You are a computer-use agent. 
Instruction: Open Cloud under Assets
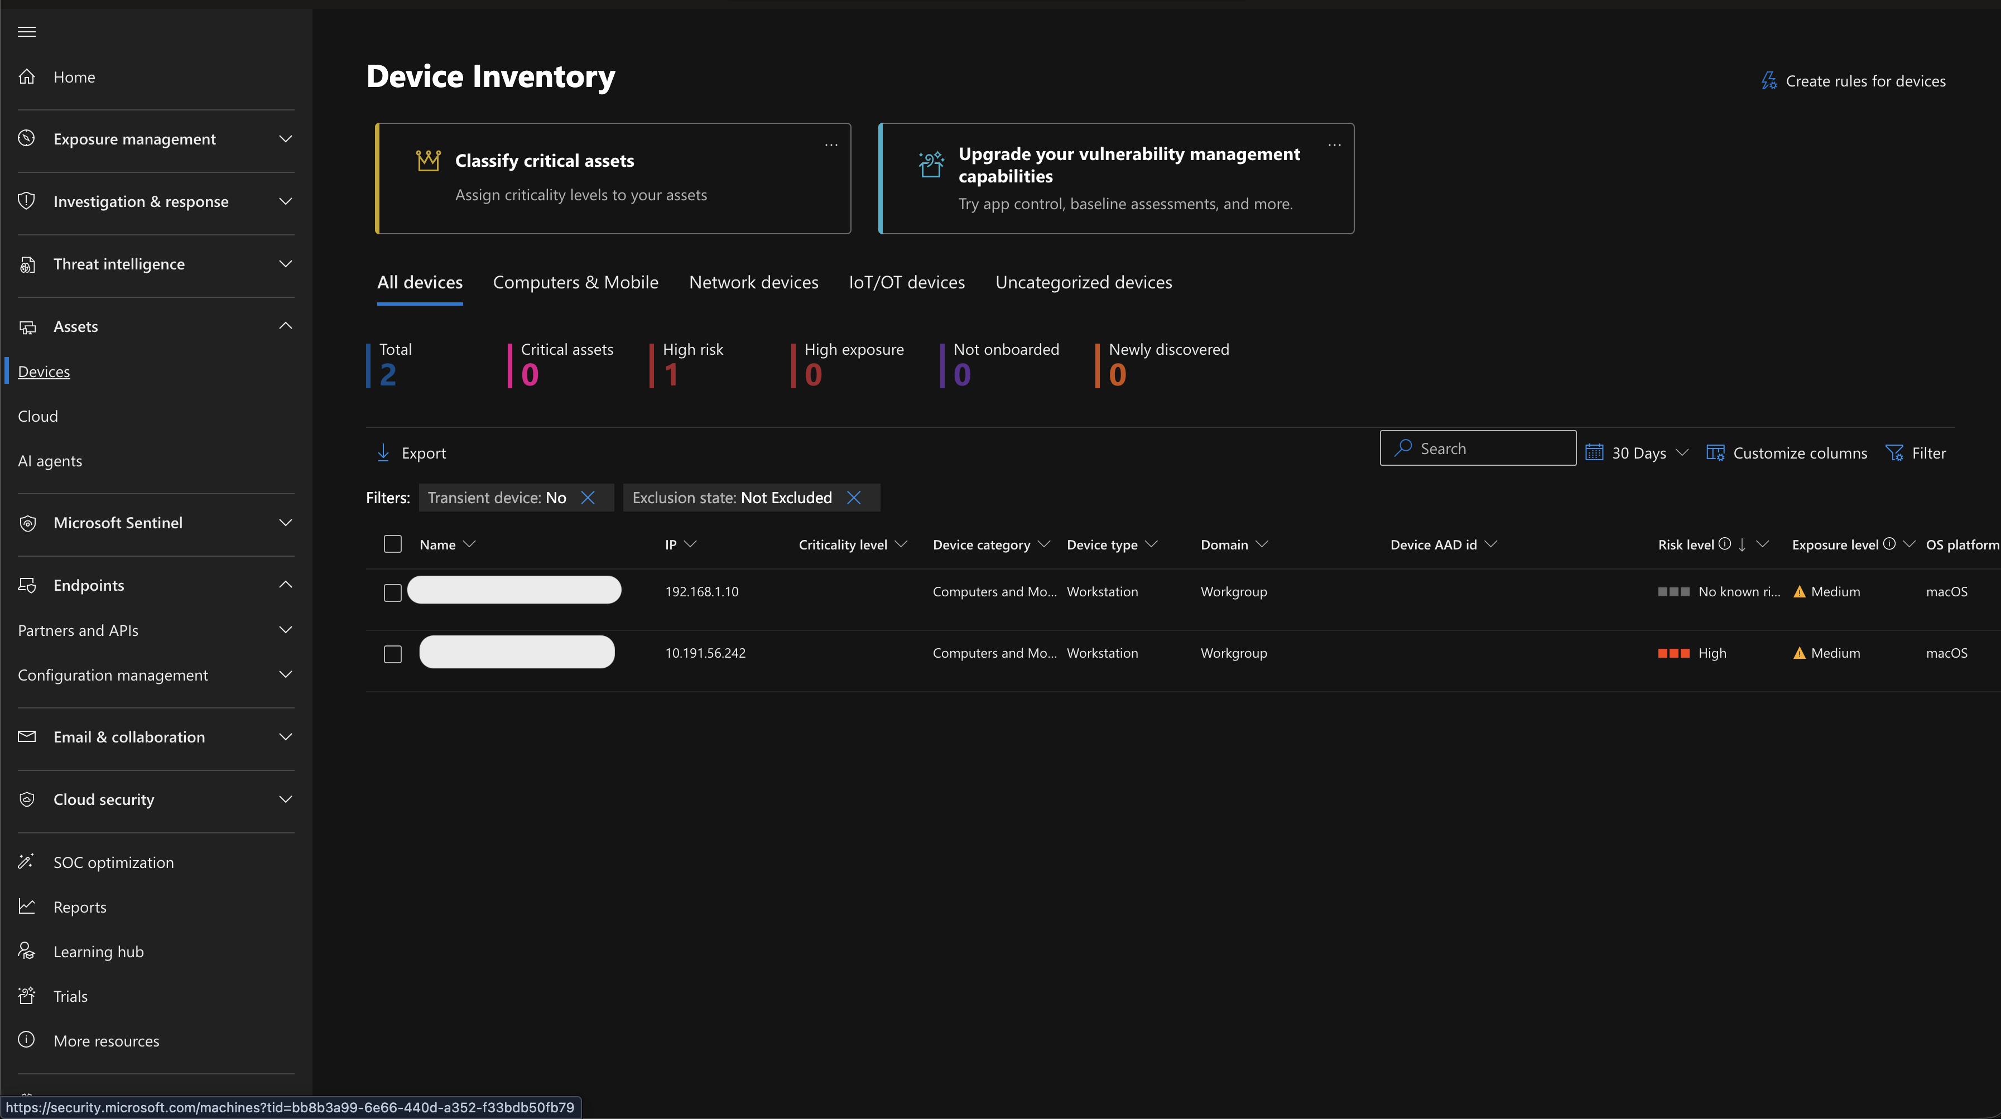[38, 416]
